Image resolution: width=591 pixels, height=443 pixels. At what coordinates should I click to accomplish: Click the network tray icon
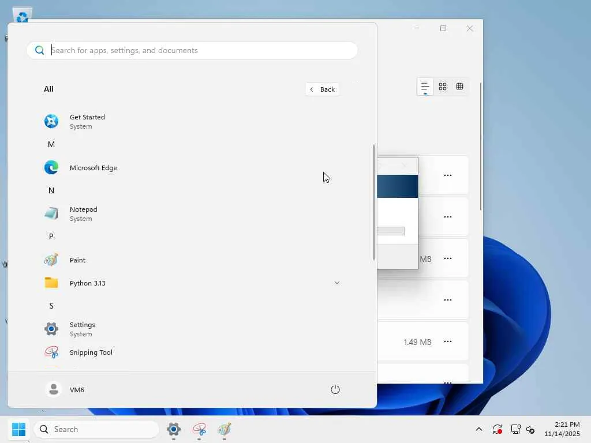pyautogui.click(x=515, y=429)
